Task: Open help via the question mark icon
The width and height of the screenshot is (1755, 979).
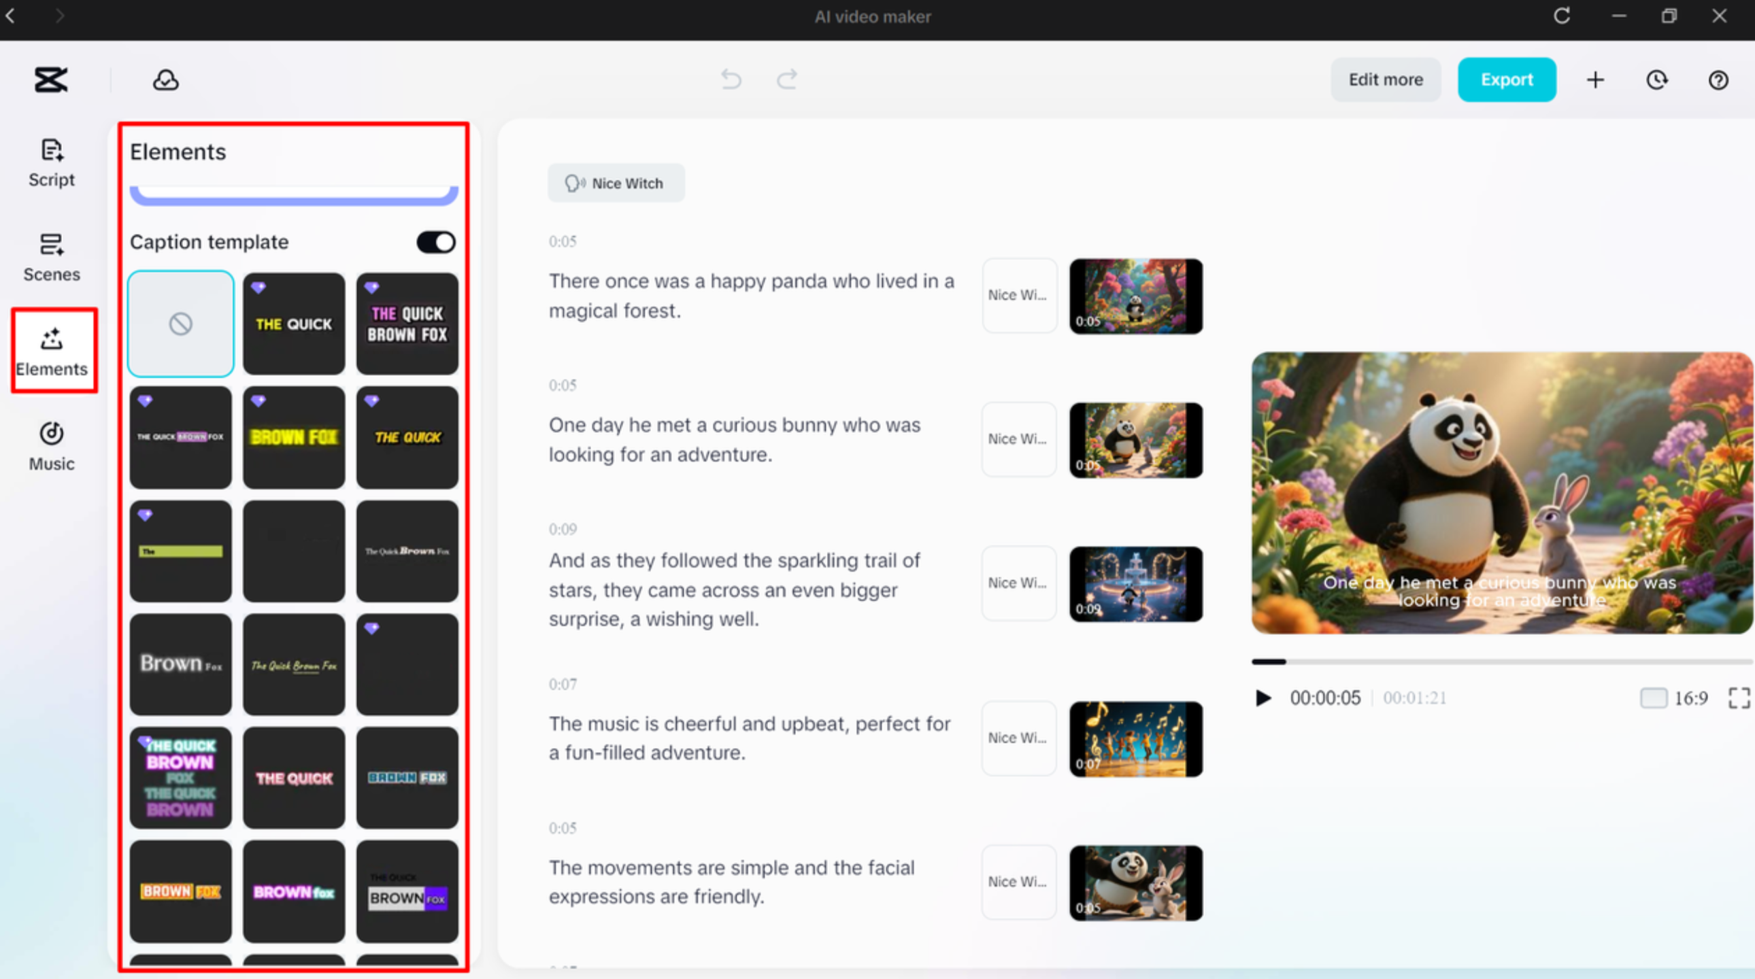Action: point(1718,80)
